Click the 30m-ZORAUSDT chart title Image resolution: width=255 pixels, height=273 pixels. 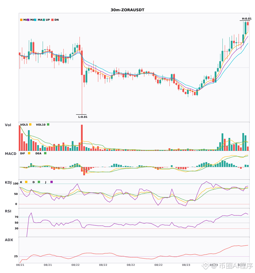click(127, 10)
